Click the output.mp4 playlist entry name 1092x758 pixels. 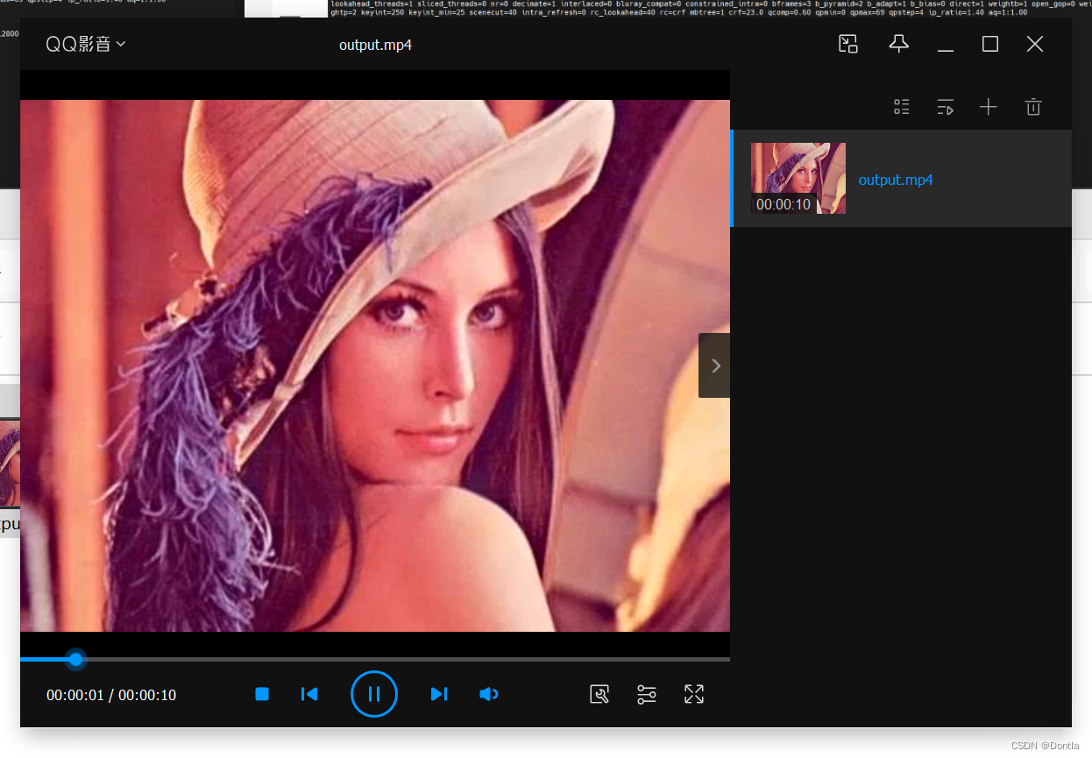point(896,180)
